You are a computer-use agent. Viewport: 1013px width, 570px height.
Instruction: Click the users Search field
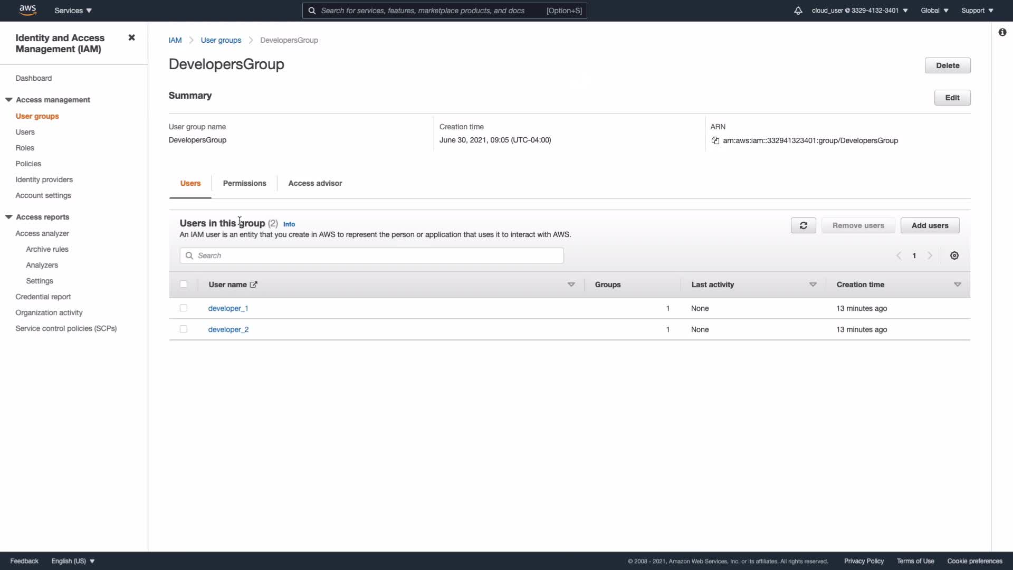click(x=372, y=256)
